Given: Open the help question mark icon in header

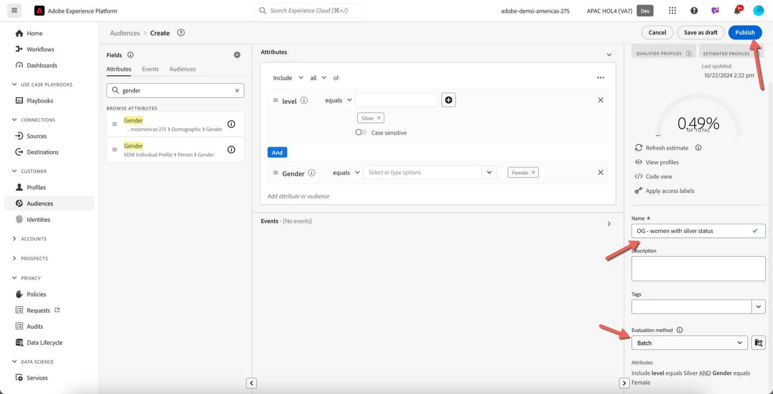Looking at the screenshot, I should click(694, 10).
